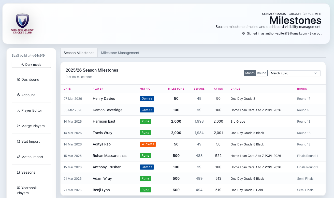Click the signed-in email anthonyspiteri79@gmail.com
This screenshot has width=334, height=198.
286,34
